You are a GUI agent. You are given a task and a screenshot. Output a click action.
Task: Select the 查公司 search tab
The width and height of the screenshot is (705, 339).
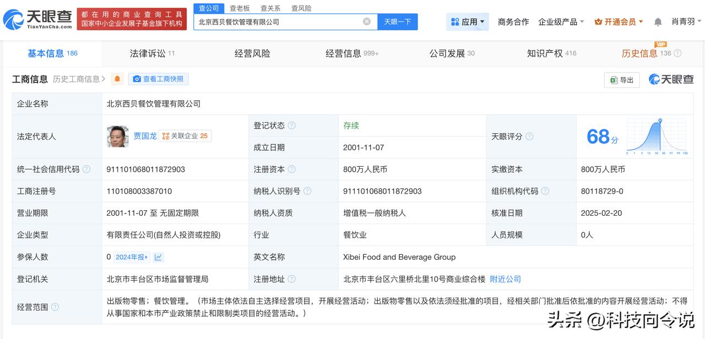click(209, 8)
